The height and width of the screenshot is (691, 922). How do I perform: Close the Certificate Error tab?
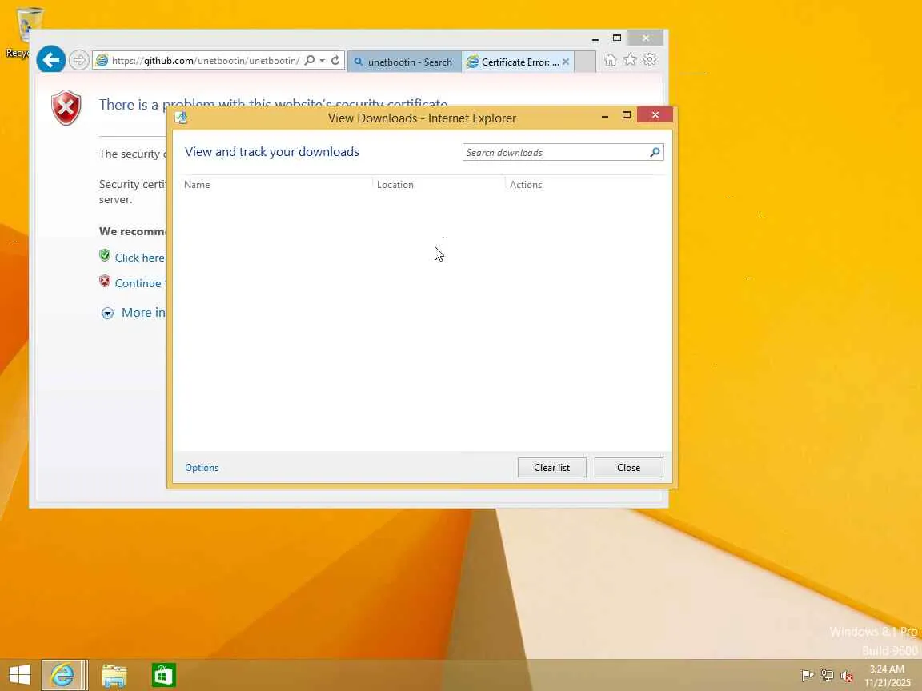[x=566, y=62]
